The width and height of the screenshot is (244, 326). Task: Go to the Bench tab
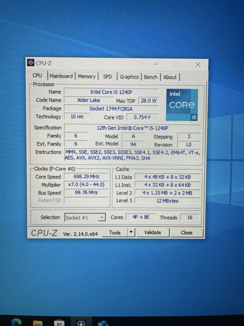151,77
